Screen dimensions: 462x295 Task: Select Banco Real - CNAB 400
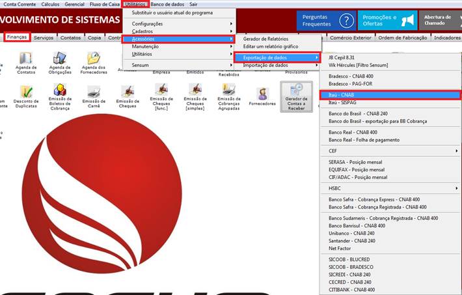click(x=390, y=132)
